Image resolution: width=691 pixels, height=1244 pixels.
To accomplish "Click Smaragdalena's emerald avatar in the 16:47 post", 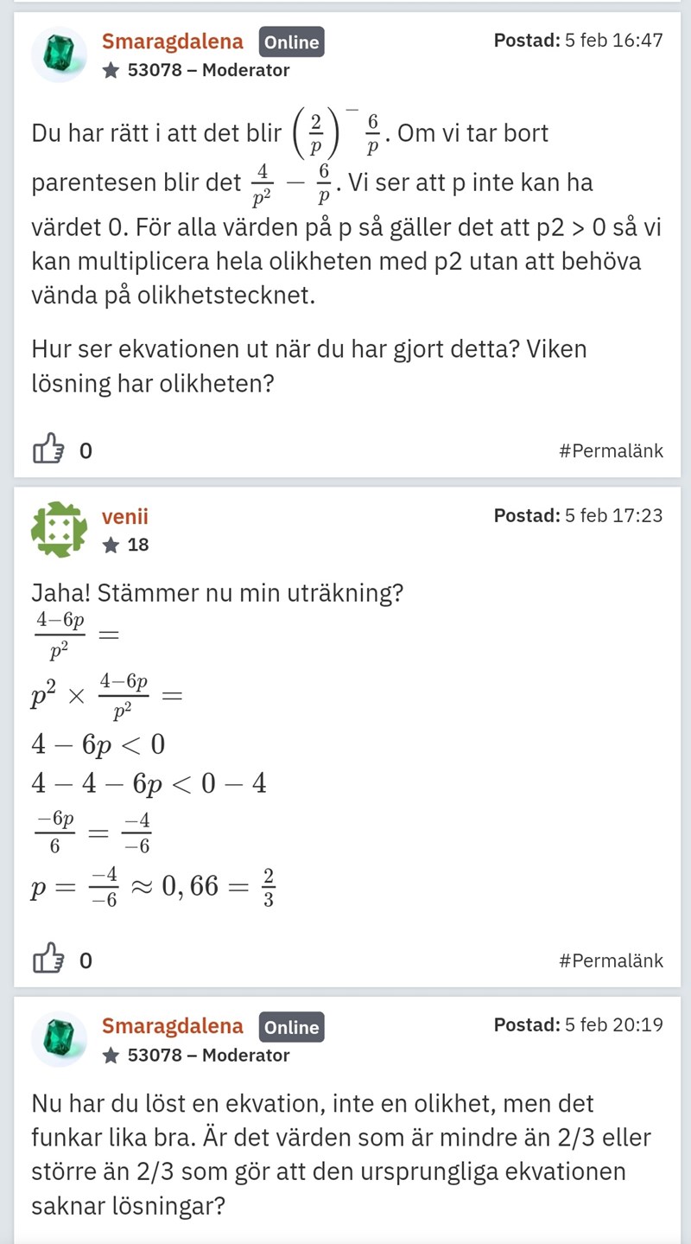I will 59,54.
